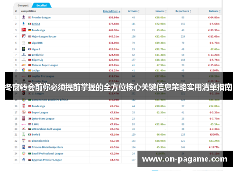The image size is (237, 171).
Task: Click the Liga NOS logo icon
Action: (24, 43)
